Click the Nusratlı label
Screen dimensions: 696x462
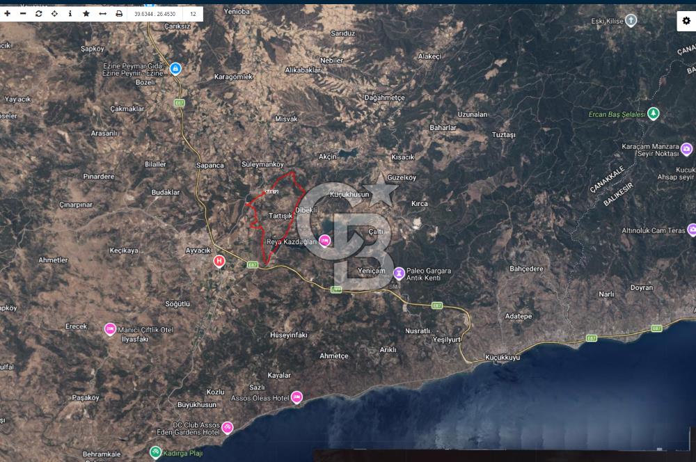tap(418, 330)
